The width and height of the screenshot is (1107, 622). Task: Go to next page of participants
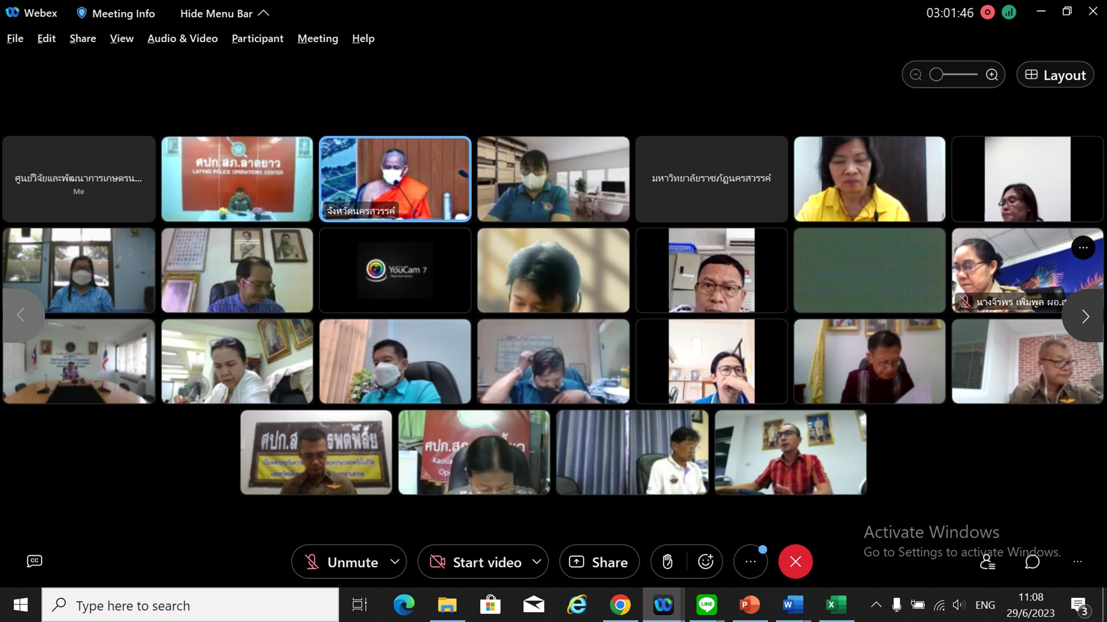click(1085, 316)
